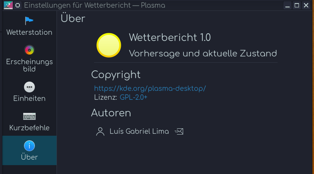Go to the Kurzbefehle section label
314x174 pixels.
point(29,128)
